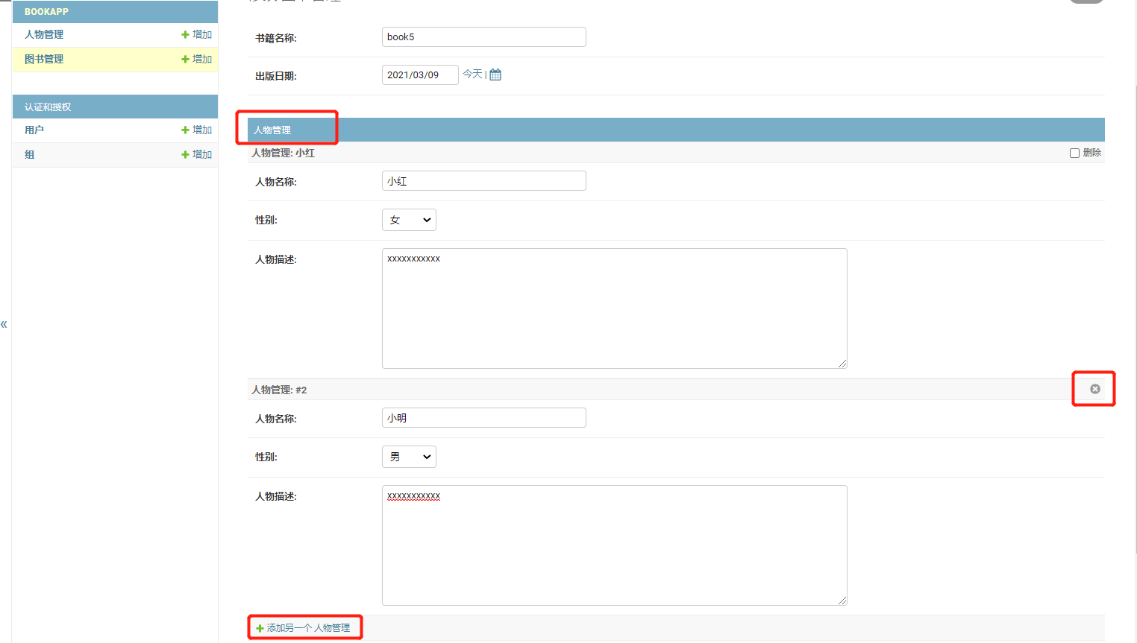The image size is (1137, 643).
Task: Remove inline 人物管理 #2 with the x icon
Action: [1095, 389]
